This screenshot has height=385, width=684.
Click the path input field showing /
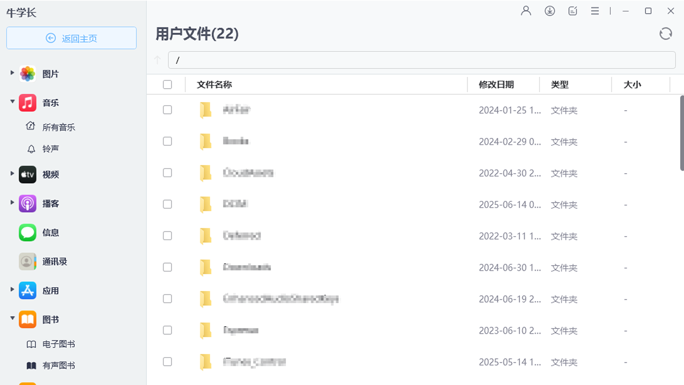point(421,60)
